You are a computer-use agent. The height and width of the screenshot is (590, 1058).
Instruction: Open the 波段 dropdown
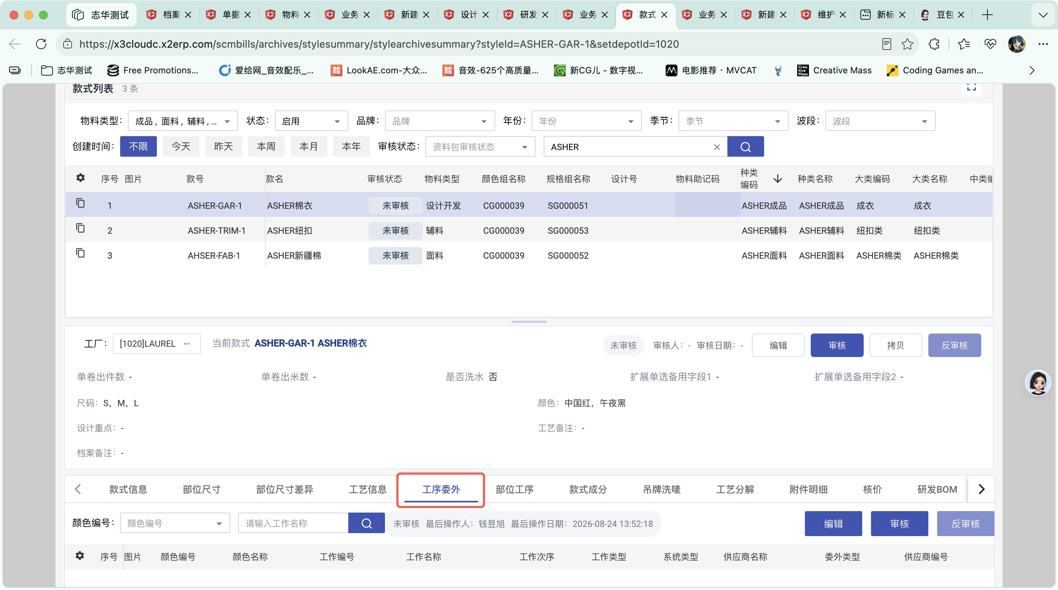(880, 121)
